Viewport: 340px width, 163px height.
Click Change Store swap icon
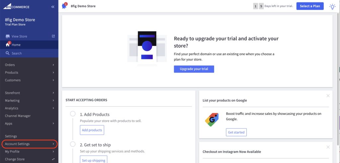[x=53, y=159]
